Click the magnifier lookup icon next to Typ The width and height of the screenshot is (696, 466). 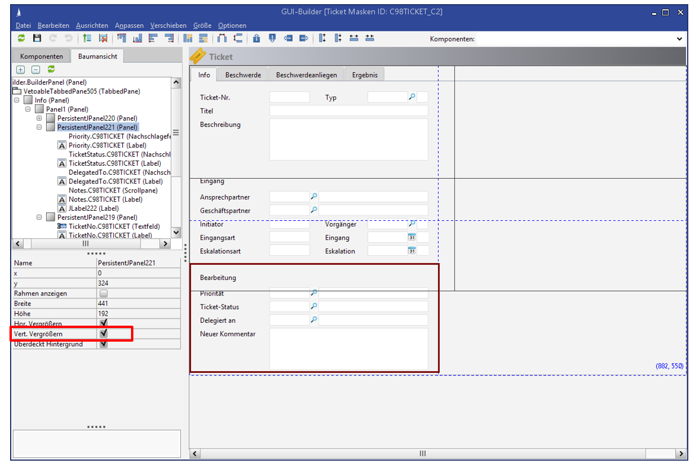tap(412, 97)
